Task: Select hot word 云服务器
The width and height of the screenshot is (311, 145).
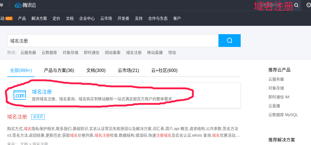Action: [x=28, y=52]
